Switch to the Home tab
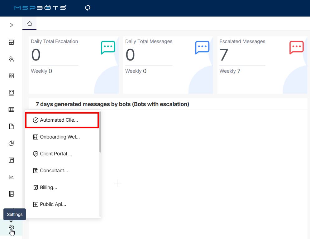Image resolution: width=310 pixels, height=239 pixels. pyautogui.click(x=29, y=23)
